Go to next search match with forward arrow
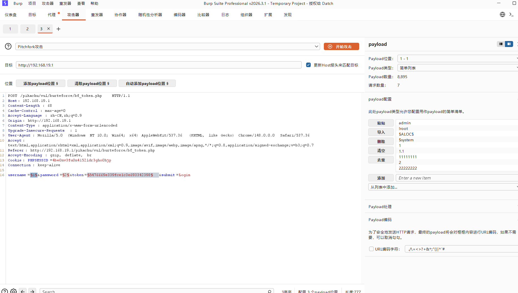 [33, 291]
